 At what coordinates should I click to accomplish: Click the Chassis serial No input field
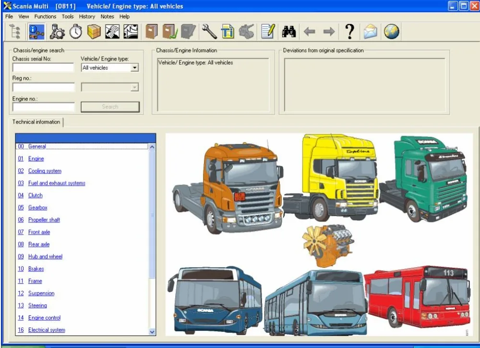(x=43, y=68)
